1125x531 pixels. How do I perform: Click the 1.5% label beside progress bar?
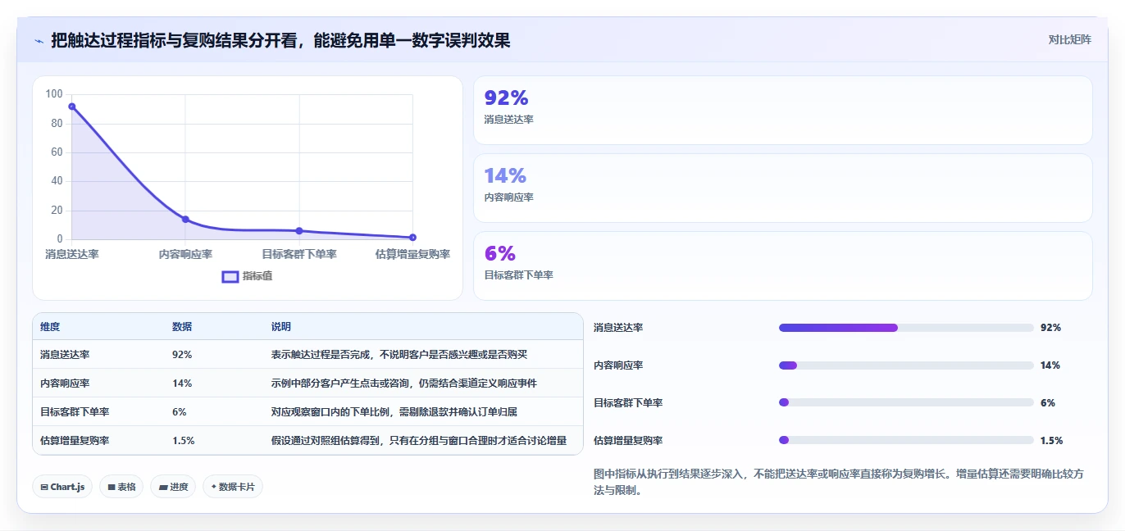1051,441
